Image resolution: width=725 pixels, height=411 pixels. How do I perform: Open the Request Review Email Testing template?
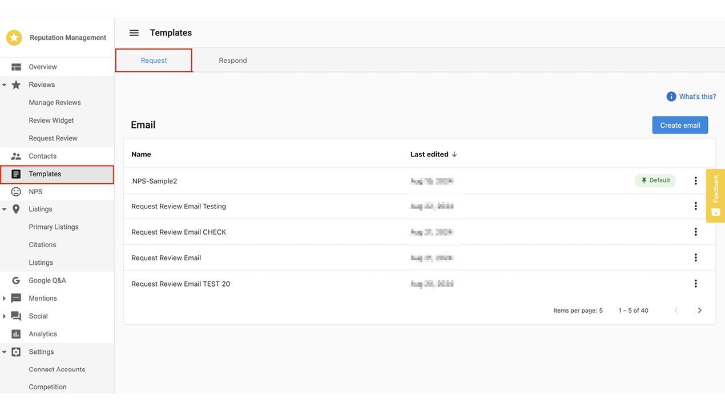pyautogui.click(x=179, y=206)
